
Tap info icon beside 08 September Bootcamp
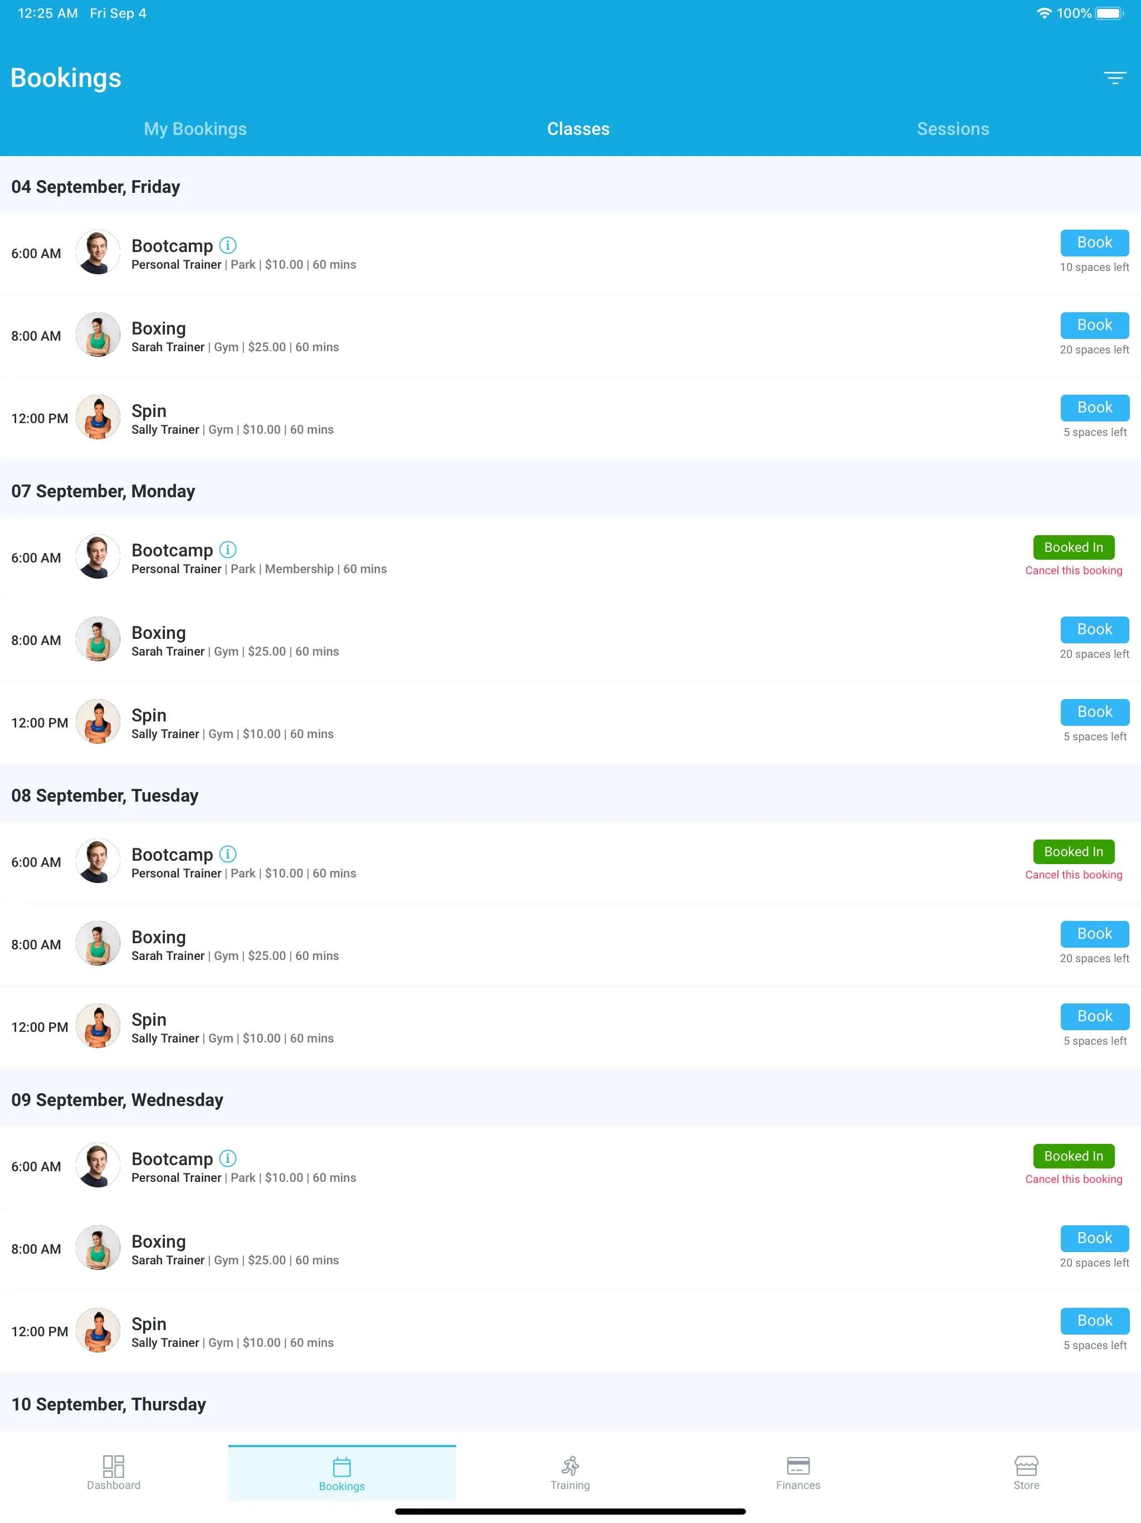tap(228, 854)
